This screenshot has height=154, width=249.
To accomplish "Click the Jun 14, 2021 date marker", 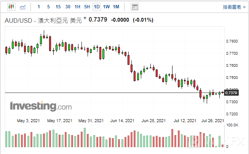I will [x=122, y=121].
